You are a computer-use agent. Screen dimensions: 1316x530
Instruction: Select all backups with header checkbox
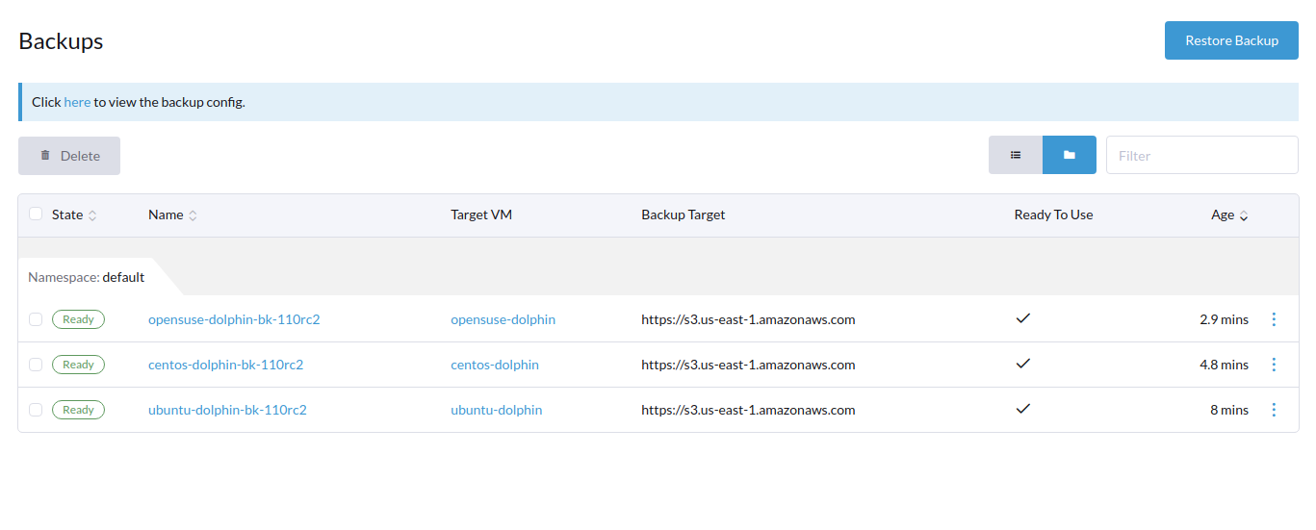point(36,214)
